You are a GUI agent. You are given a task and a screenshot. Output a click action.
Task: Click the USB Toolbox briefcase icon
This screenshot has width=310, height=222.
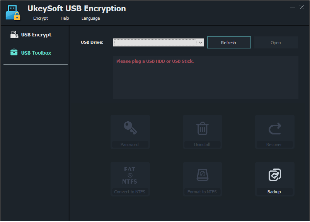pyautogui.click(x=14, y=53)
